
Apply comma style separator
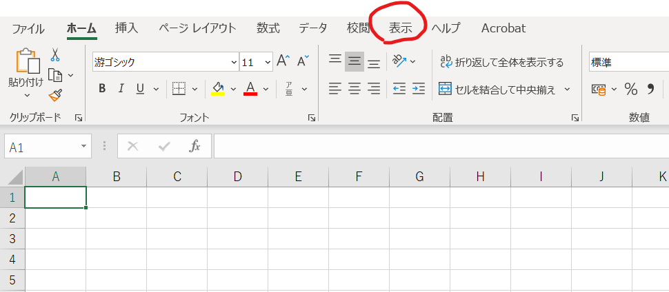pyautogui.click(x=650, y=89)
